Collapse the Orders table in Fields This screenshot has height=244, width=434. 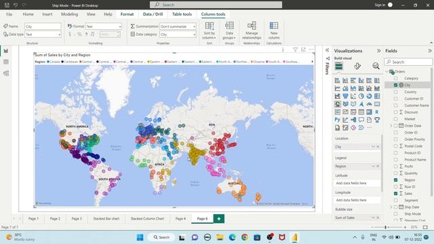coord(387,71)
